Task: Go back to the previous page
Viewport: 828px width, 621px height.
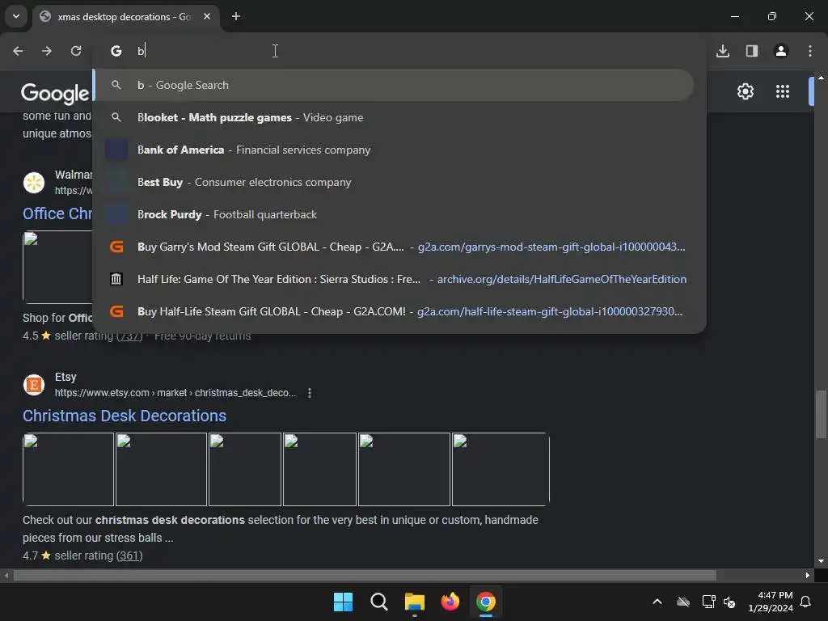Action: pos(18,51)
